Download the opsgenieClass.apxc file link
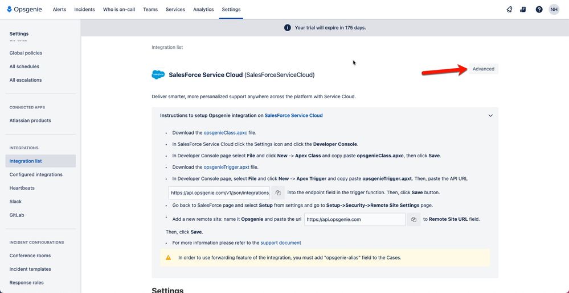Image resolution: width=569 pixels, height=293 pixels. [x=226, y=133]
